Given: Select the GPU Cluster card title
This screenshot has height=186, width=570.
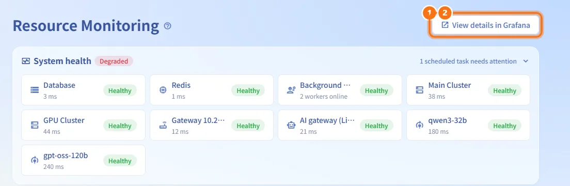Looking at the screenshot, I should (64, 120).
